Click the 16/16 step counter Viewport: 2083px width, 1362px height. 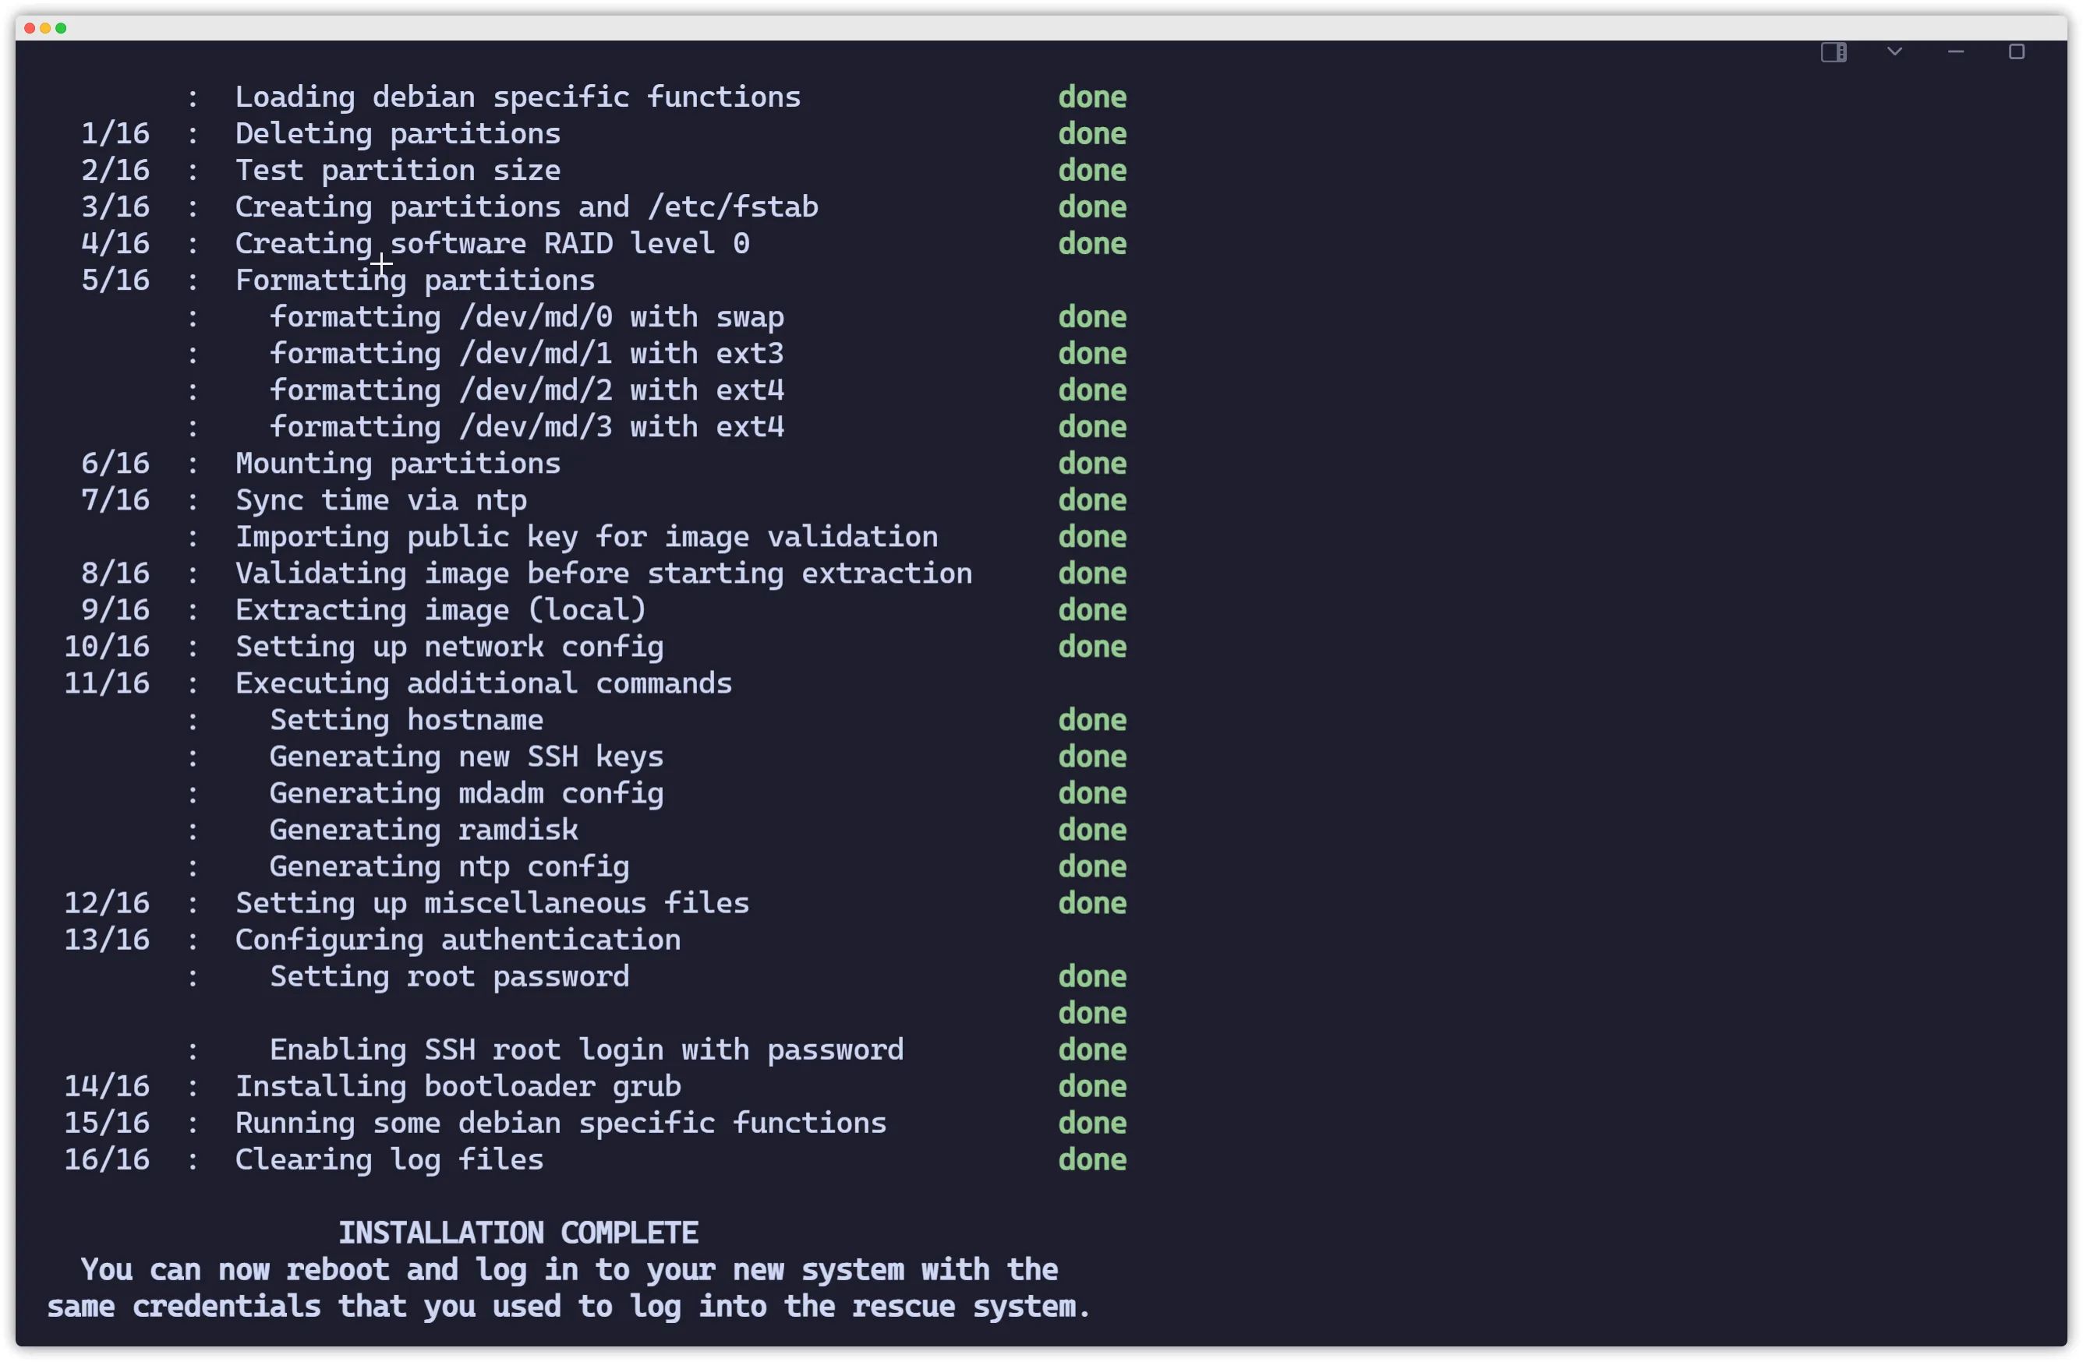[107, 1160]
